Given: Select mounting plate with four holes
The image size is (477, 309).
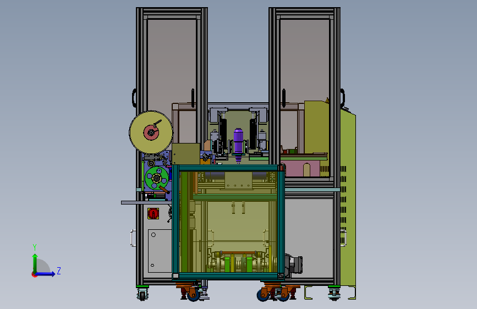Looking at the screenshot, I should [238, 181].
